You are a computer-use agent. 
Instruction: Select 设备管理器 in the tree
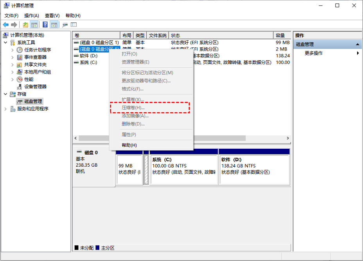(x=35, y=86)
